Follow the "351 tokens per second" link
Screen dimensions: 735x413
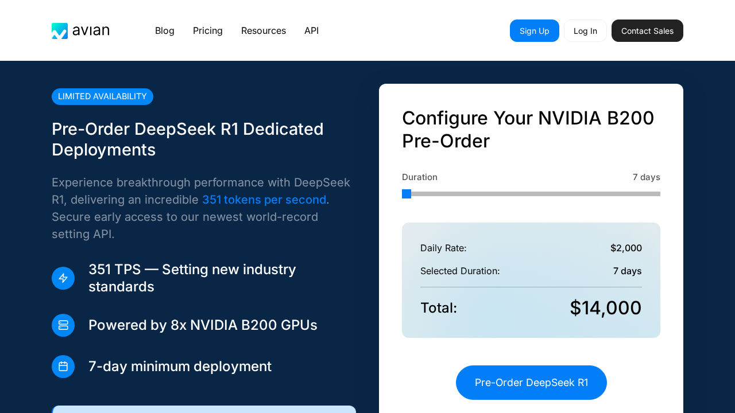pos(264,200)
